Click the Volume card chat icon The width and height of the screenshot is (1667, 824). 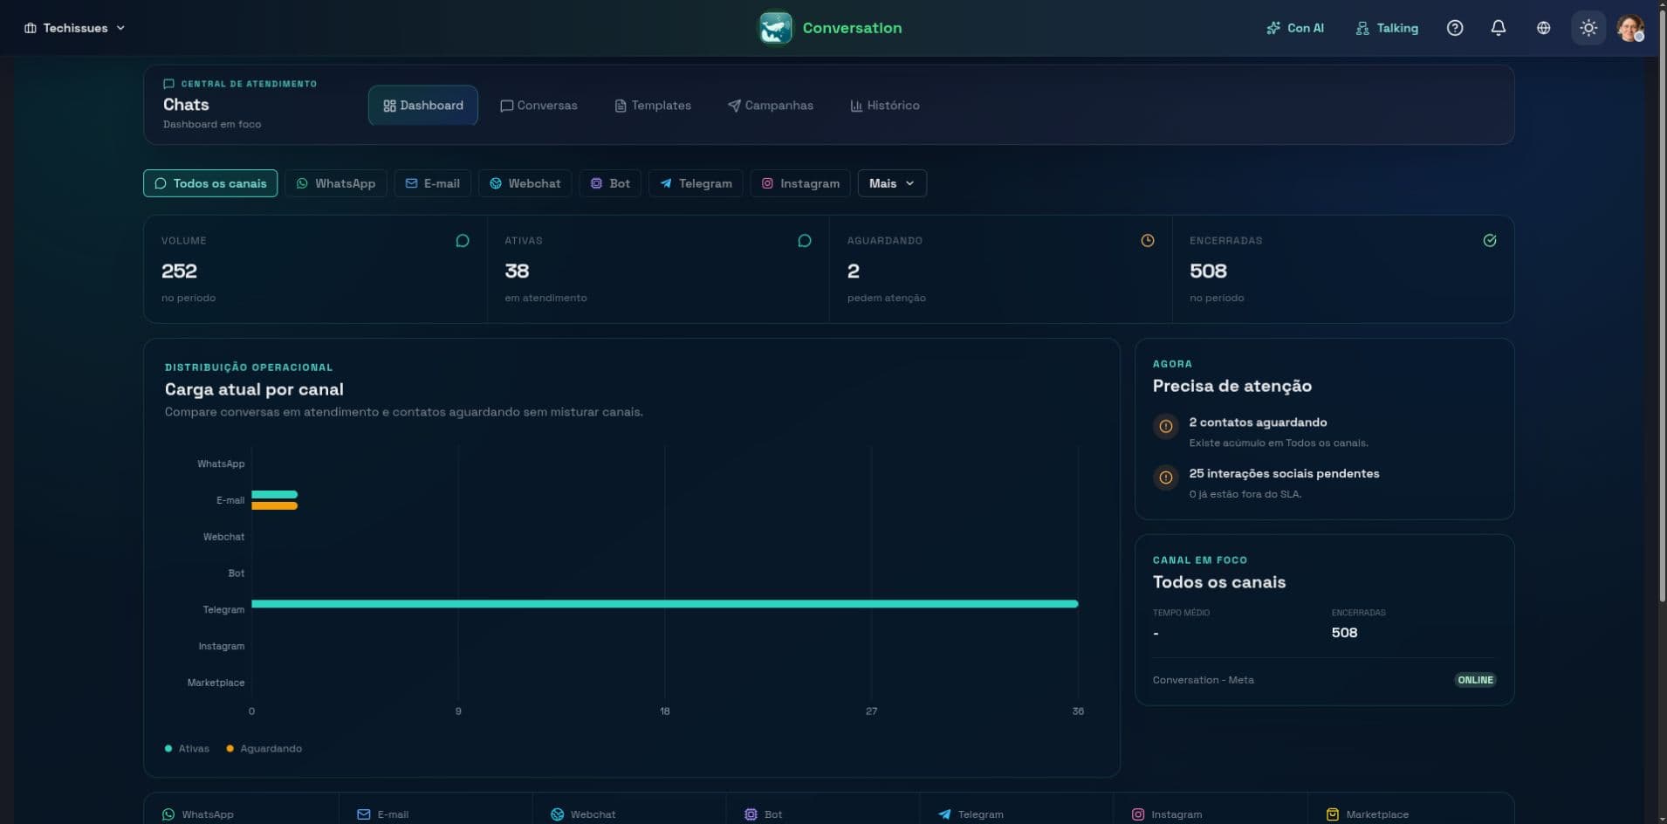pyautogui.click(x=463, y=241)
